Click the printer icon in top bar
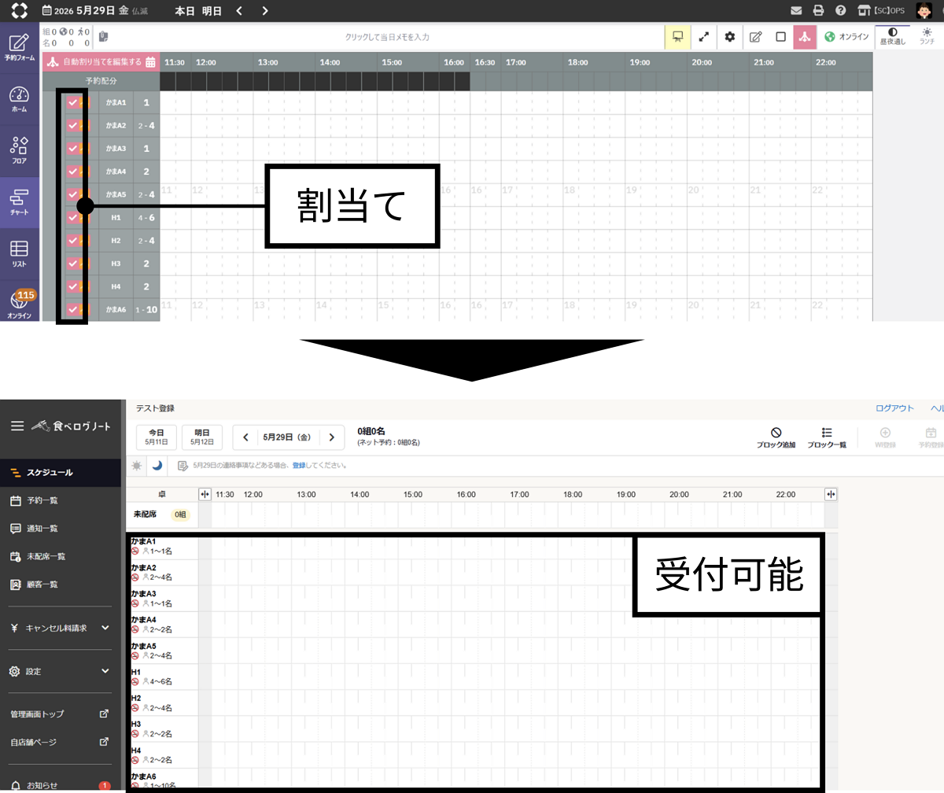 click(818, 11)
